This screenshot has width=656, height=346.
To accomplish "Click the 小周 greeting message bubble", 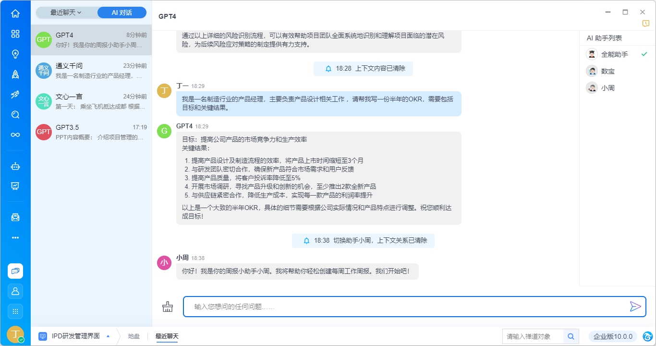I will click(297, 271).
